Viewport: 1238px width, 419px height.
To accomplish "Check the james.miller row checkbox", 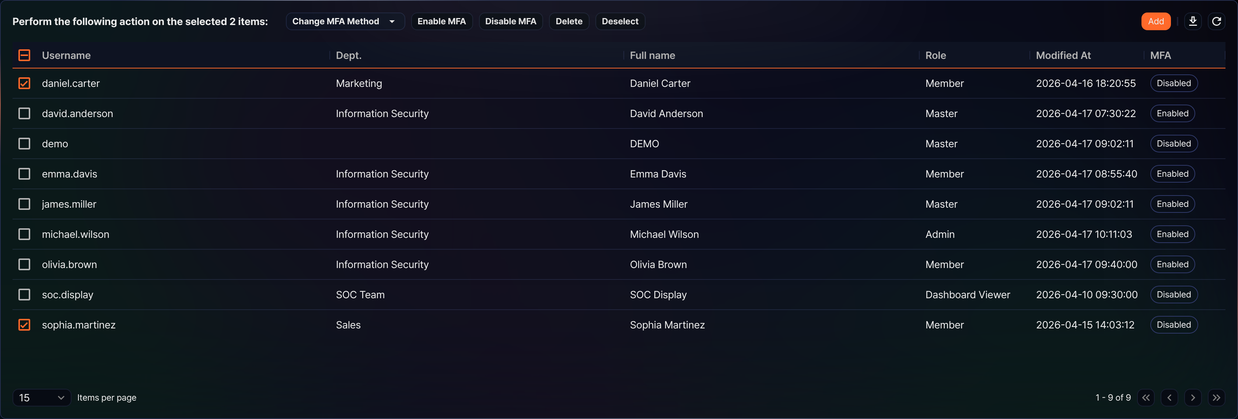I will [24, 204].
